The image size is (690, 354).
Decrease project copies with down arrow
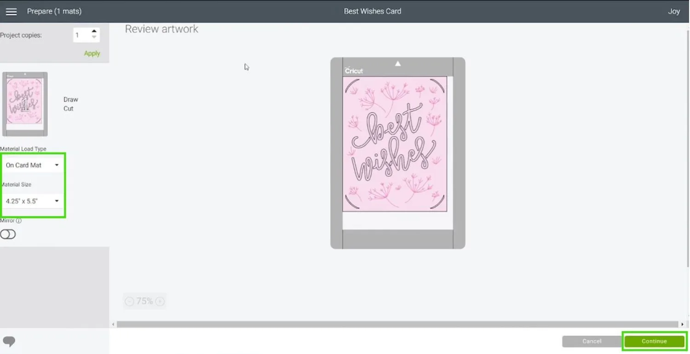point(94,38)
